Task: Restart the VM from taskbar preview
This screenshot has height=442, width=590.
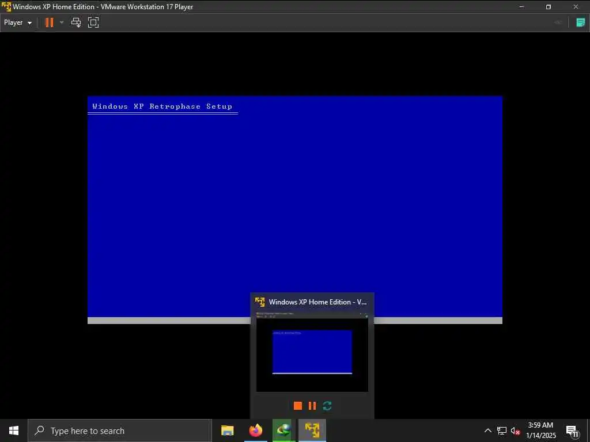Action: click(327, 406)
